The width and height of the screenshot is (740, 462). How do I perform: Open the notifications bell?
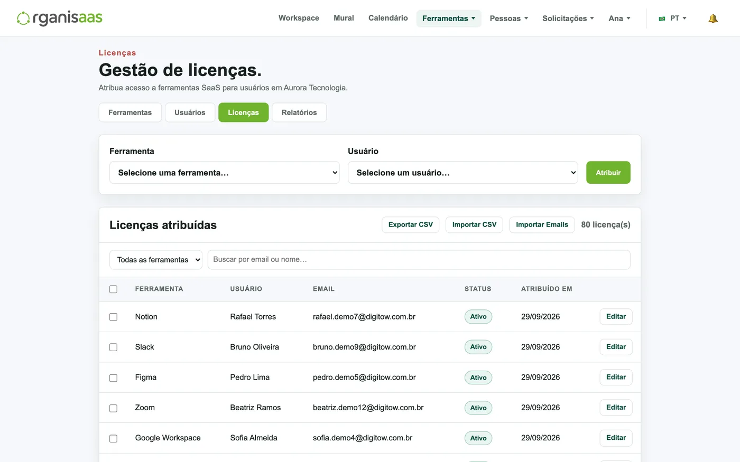coord(713,18)
